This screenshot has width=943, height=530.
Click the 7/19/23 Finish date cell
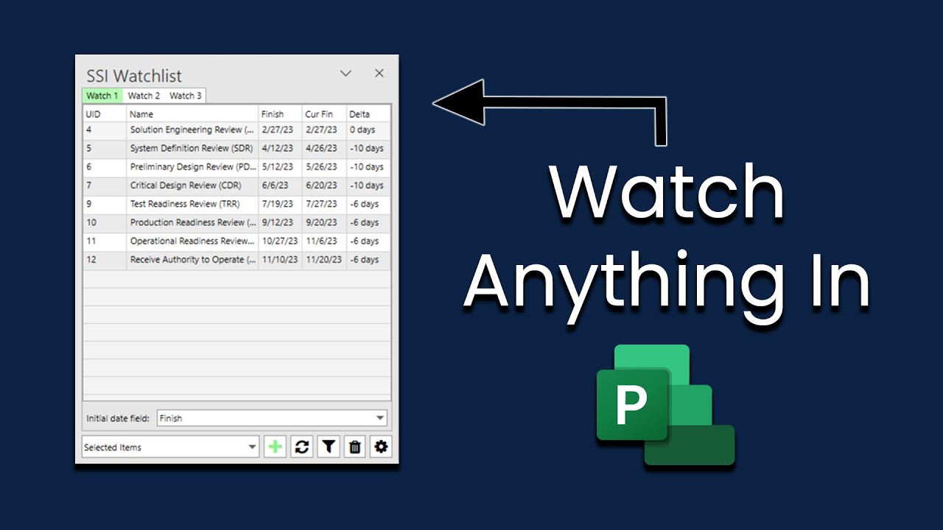coord(280,204)
